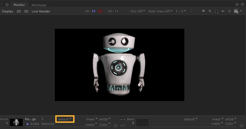Viewport: 246px width, 129px height.
Task: Click the Live Render button
Action: (x=41, y=11)
